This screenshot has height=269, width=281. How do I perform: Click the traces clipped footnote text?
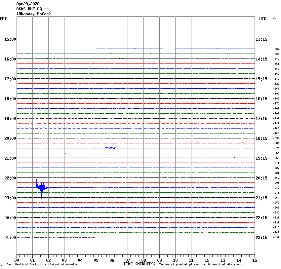click(x=200, y=264)
